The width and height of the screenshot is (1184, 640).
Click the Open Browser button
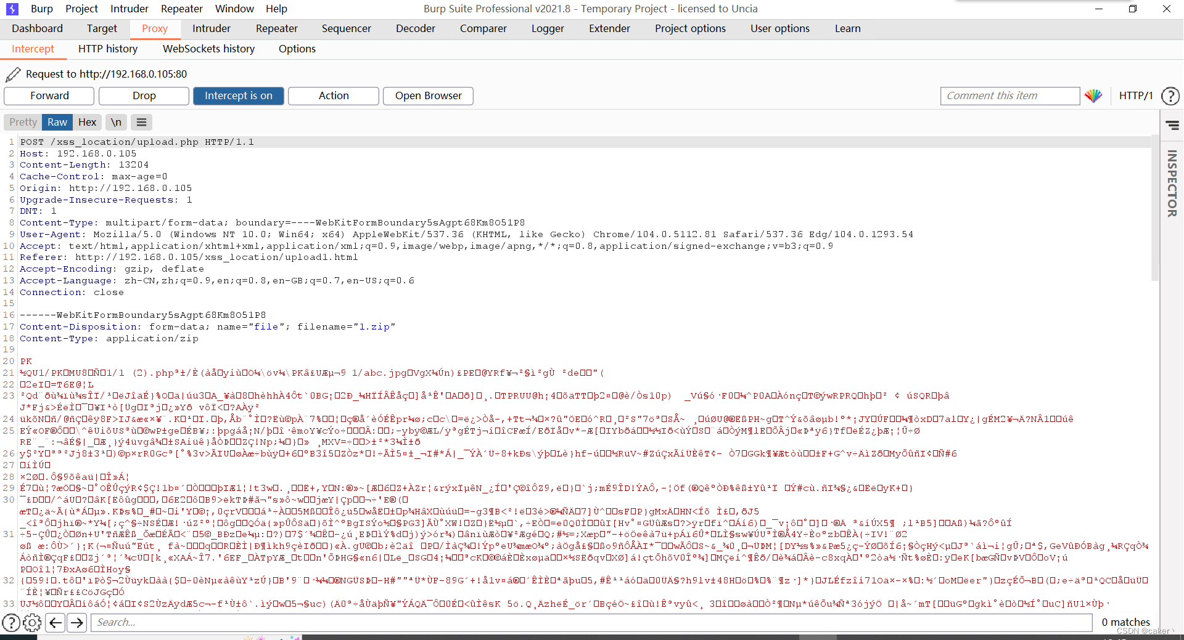428,95
